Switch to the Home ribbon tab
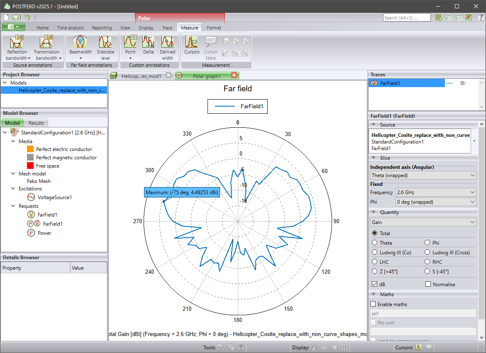The image size is (486, 353). [x=42, y=27]
